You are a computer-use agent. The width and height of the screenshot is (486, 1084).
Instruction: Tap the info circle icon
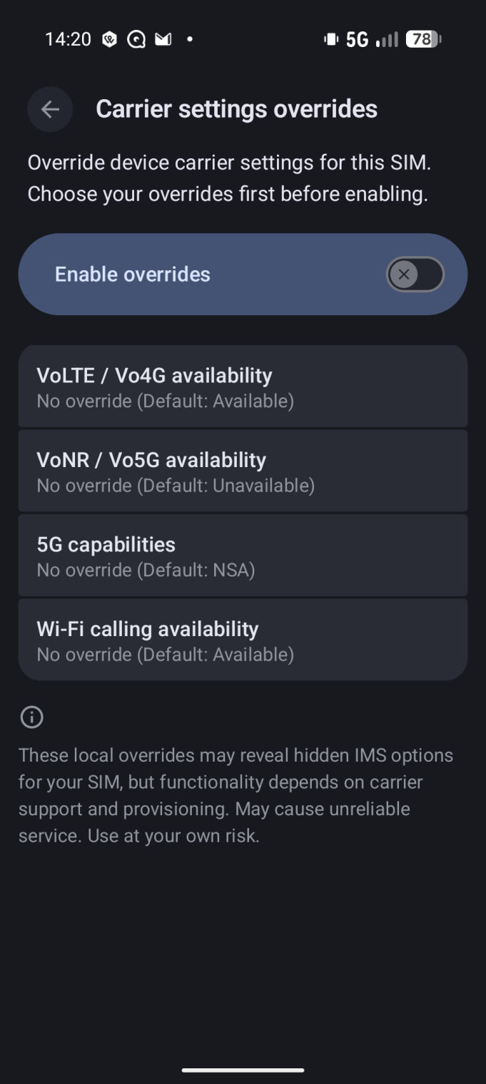[31, 717]
